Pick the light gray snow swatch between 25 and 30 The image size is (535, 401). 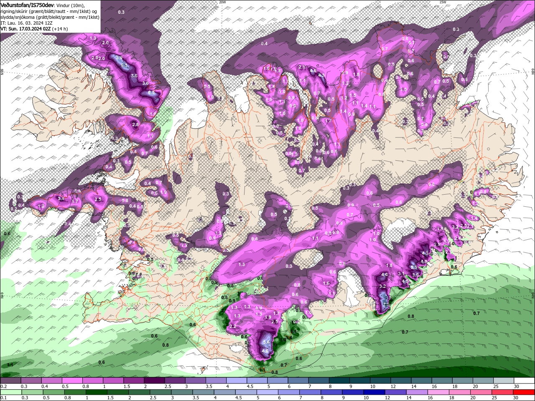coord(504,381)
